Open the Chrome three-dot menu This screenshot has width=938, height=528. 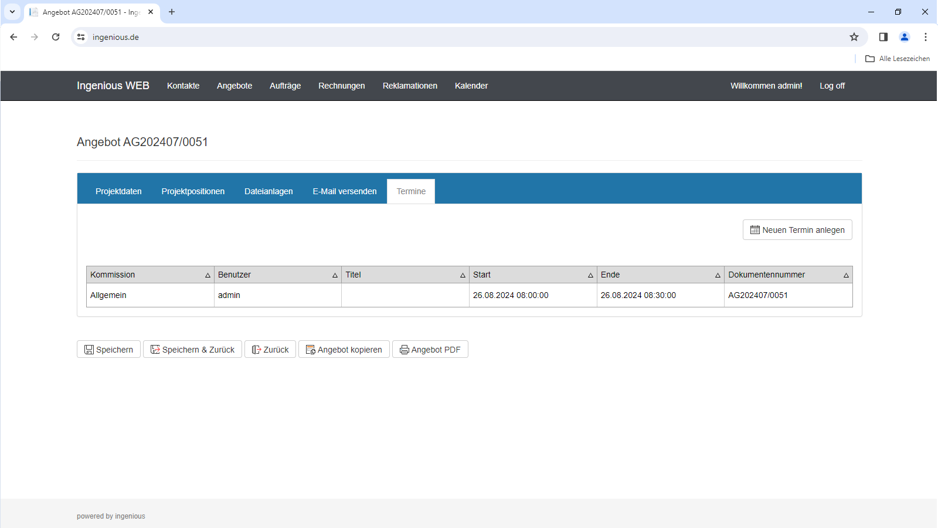(x=926, y=37)
